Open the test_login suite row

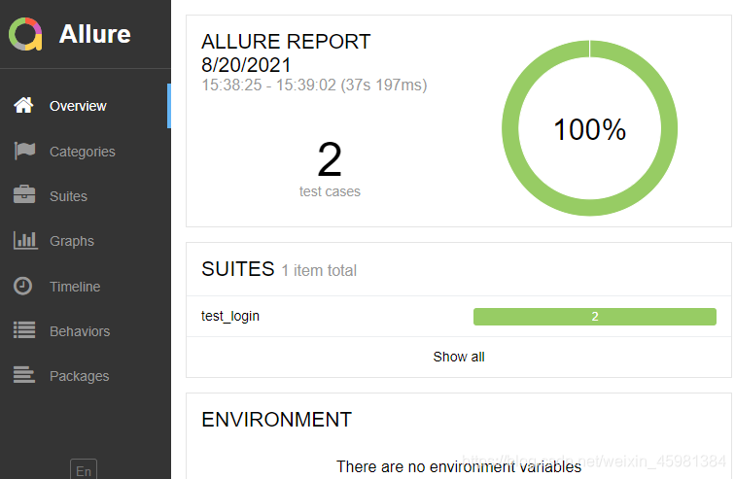(x=459, y=316)
